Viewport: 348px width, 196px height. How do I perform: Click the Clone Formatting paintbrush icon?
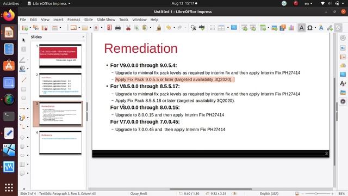point(159,28)
